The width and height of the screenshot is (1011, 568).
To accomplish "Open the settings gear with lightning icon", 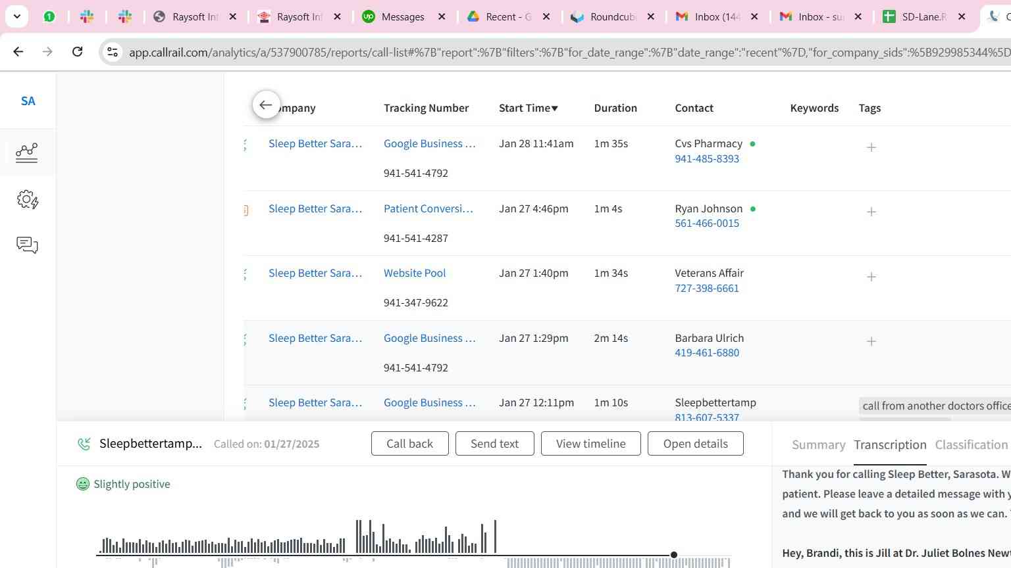I will coord(27,199).
